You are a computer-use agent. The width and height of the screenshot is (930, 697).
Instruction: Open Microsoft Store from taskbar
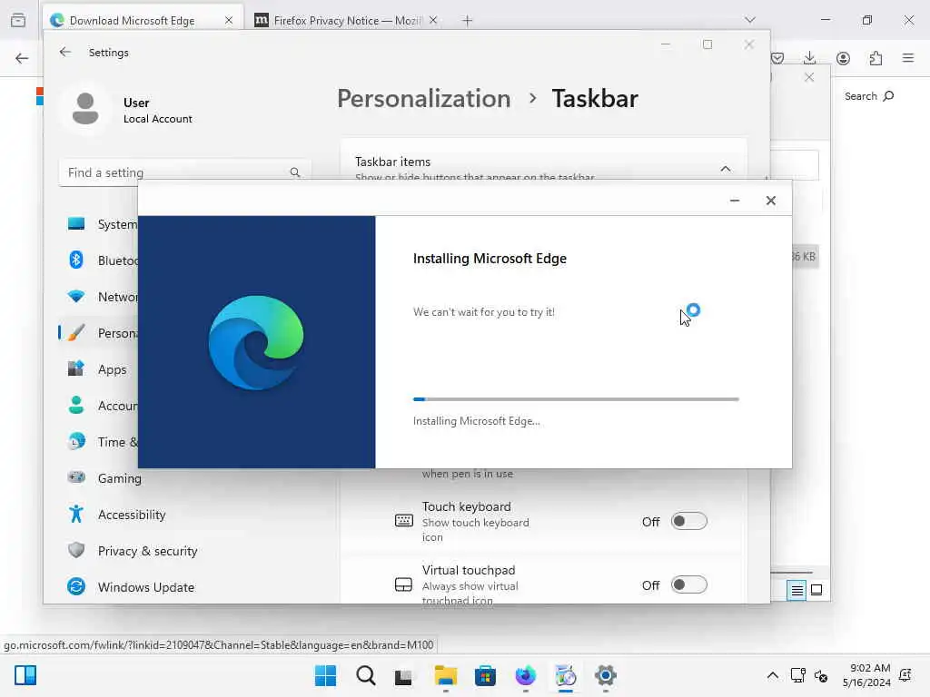485,675
